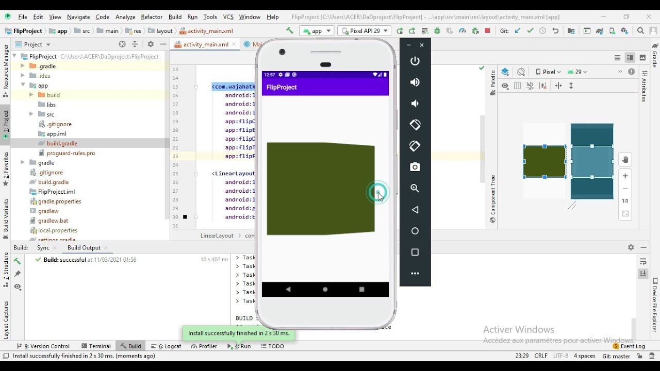Click Git commit checkmark icon

click(x=530, y=31)
